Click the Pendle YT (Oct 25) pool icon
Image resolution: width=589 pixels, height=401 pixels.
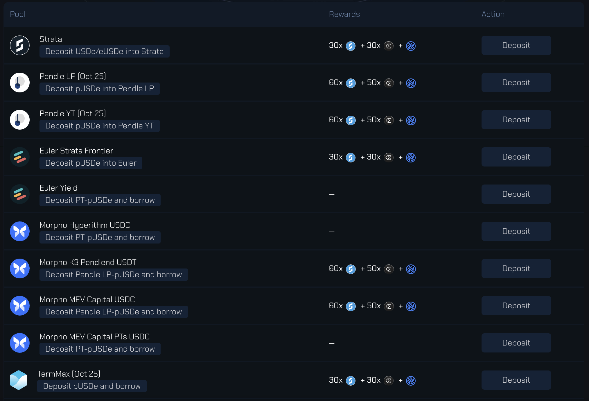20,120
